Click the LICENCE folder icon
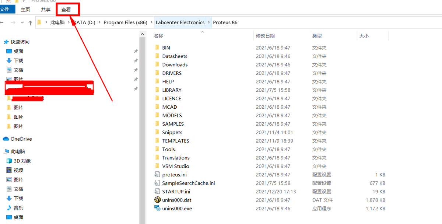The width and height of the screenshot is (442, 224). [x=157, y=99]
